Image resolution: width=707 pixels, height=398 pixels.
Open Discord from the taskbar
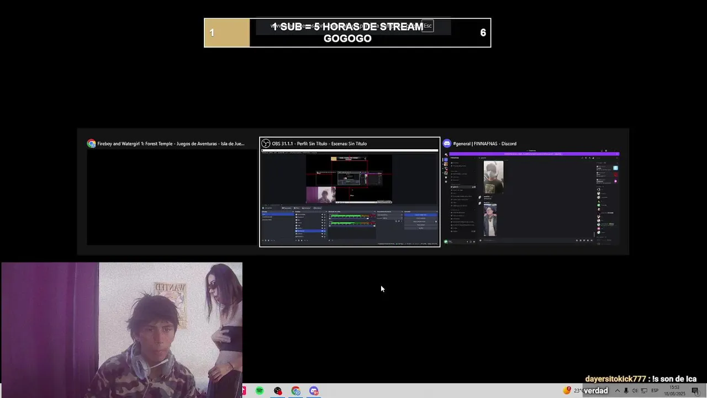[314, 391]
